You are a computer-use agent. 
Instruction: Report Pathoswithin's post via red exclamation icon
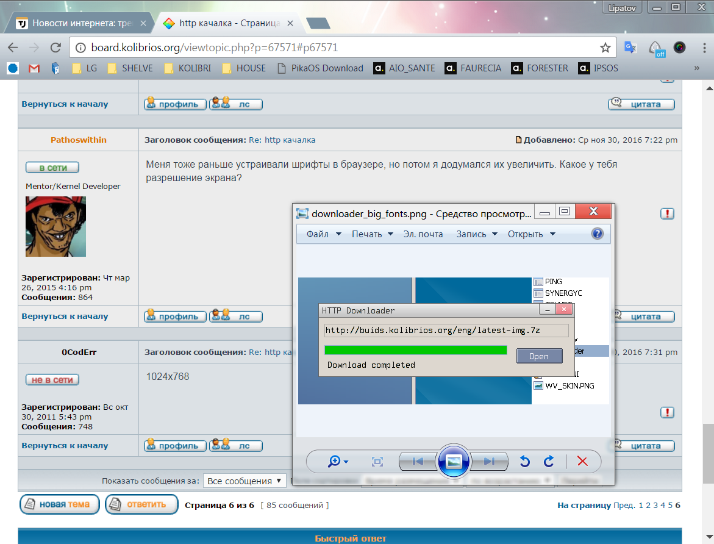tap(667, 213)
